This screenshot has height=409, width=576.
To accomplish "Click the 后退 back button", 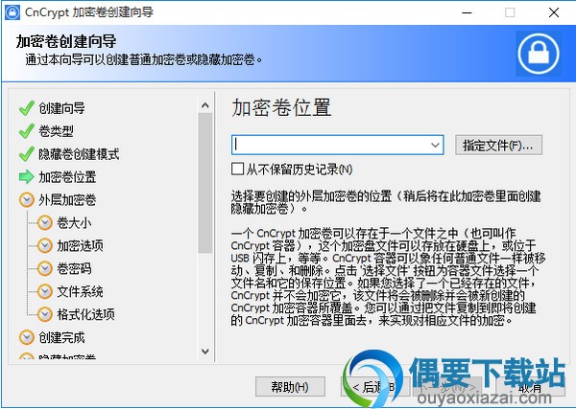I will coord(374,387).
